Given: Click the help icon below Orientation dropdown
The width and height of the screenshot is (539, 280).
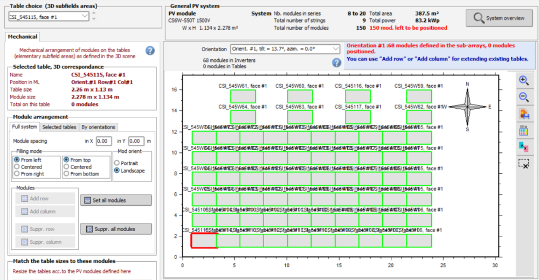Looking at the screenshot, I should pyautogui.click(x=336, y=62).
